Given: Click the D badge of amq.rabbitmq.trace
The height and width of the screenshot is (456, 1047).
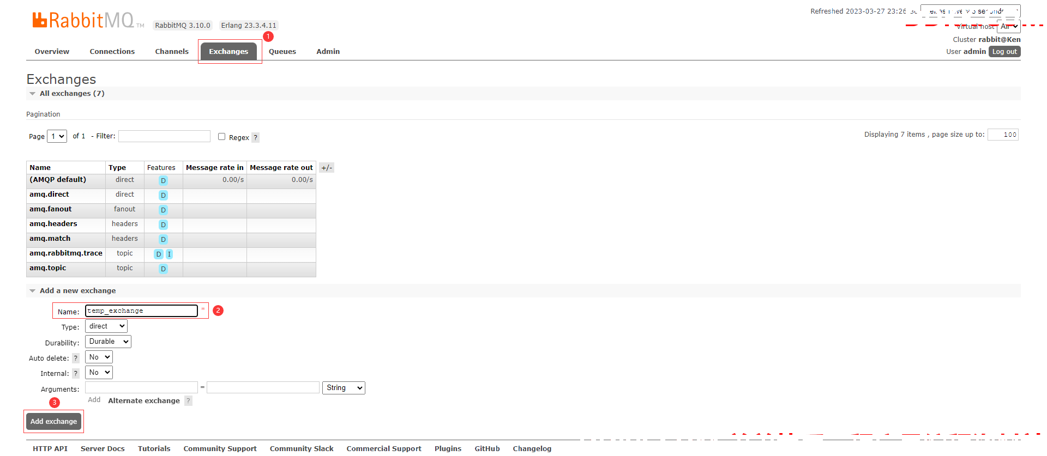Looking at the screenshot, I should pyautogui.click(x=159, y=254).
